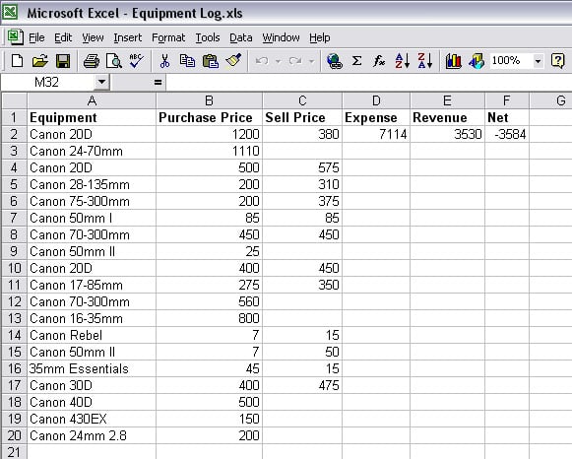The height and width of the screenshot is (459, 572).
Task: Click the Redo arrow icon
Action: click(x=295, y=60)
